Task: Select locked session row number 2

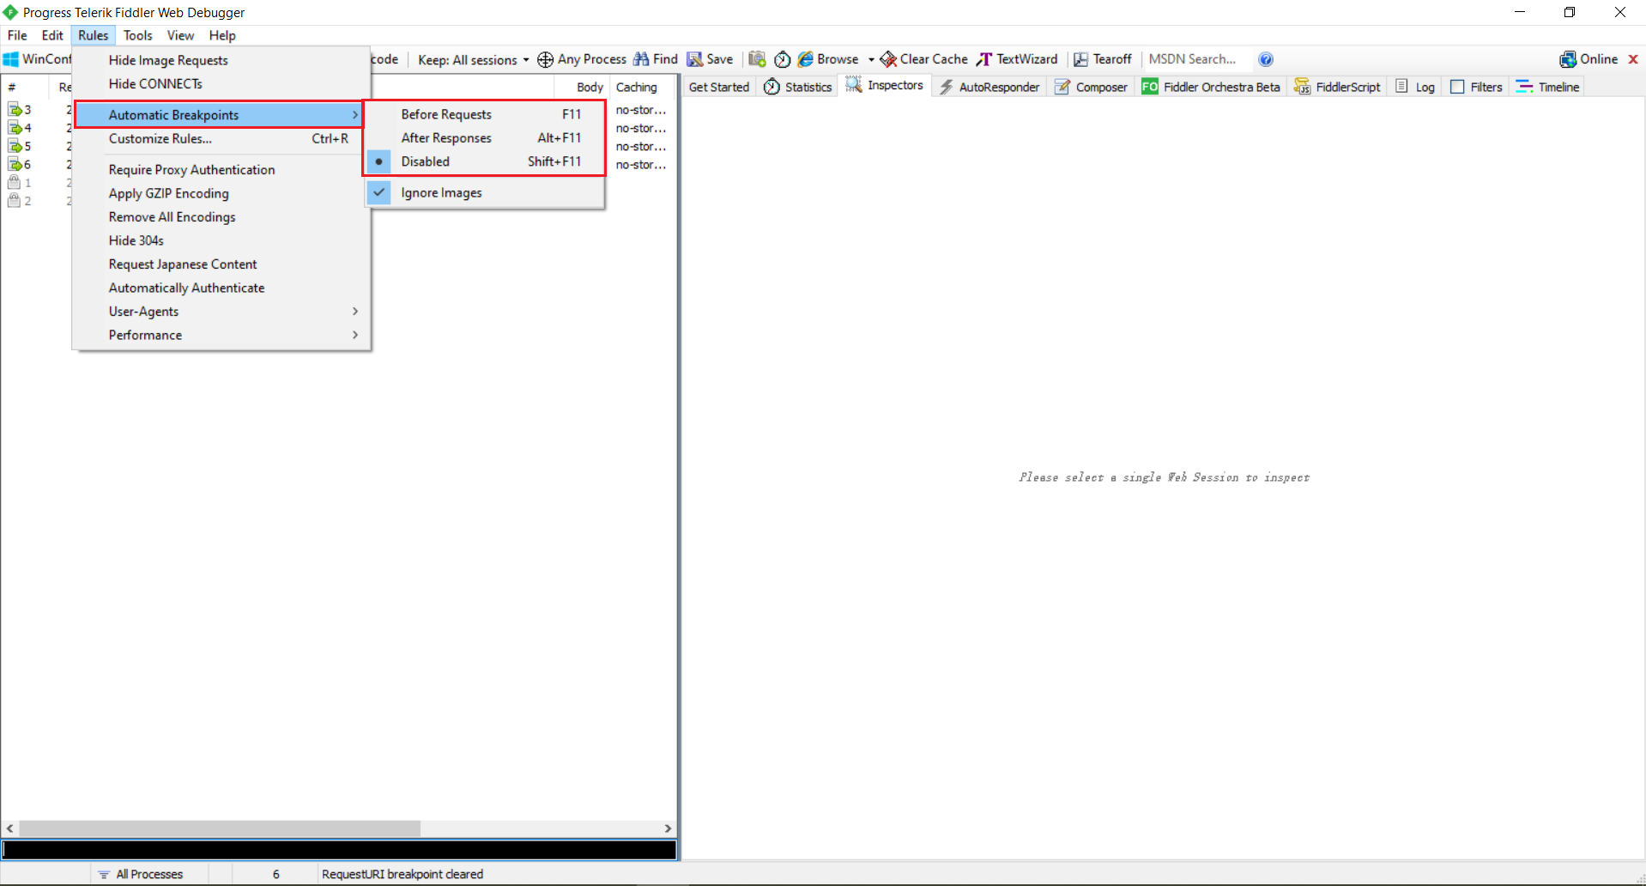Action: coord(20,201)
